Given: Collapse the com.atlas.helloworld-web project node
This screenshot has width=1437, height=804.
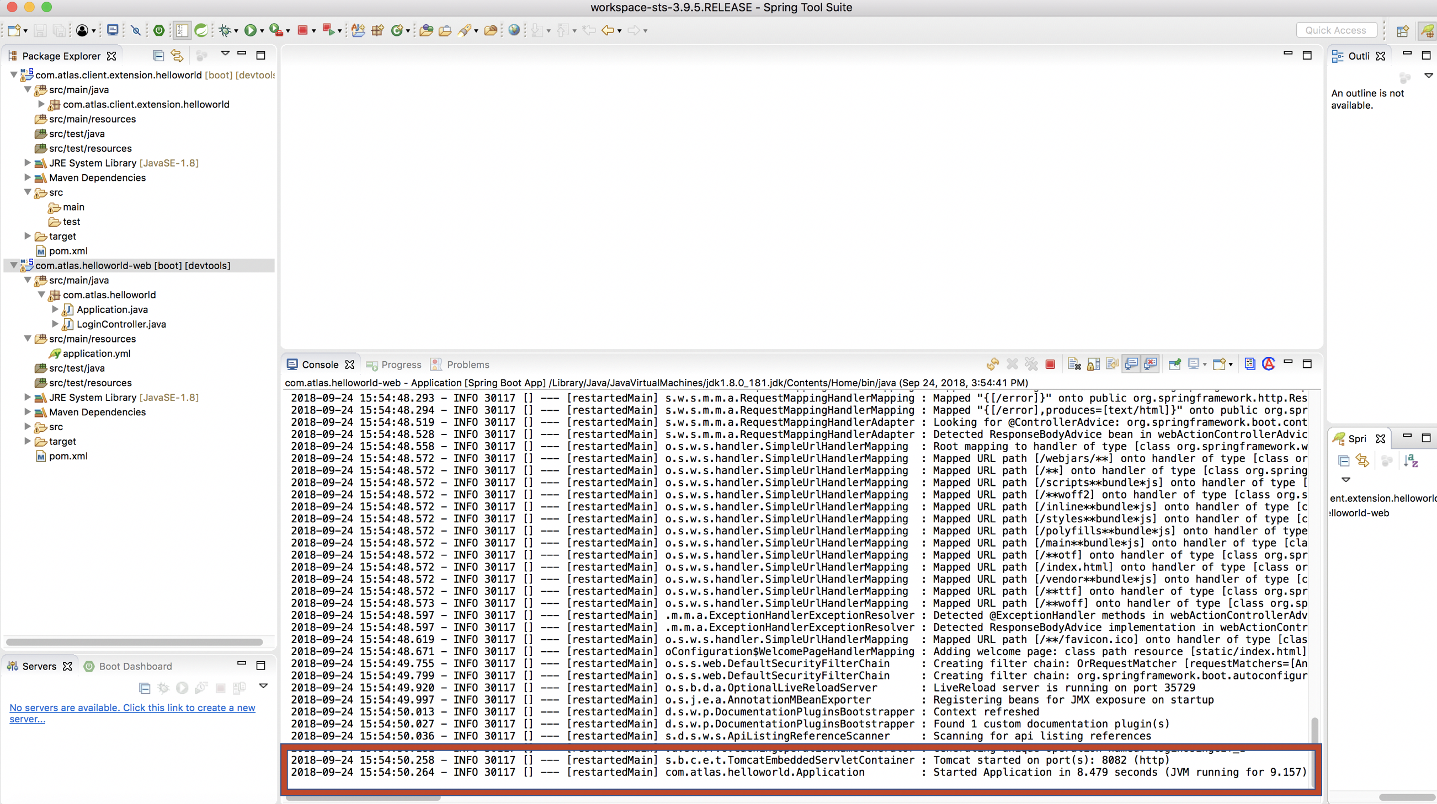Looking at the screenshot, I should pyautogui.click(x=13, y=265).
